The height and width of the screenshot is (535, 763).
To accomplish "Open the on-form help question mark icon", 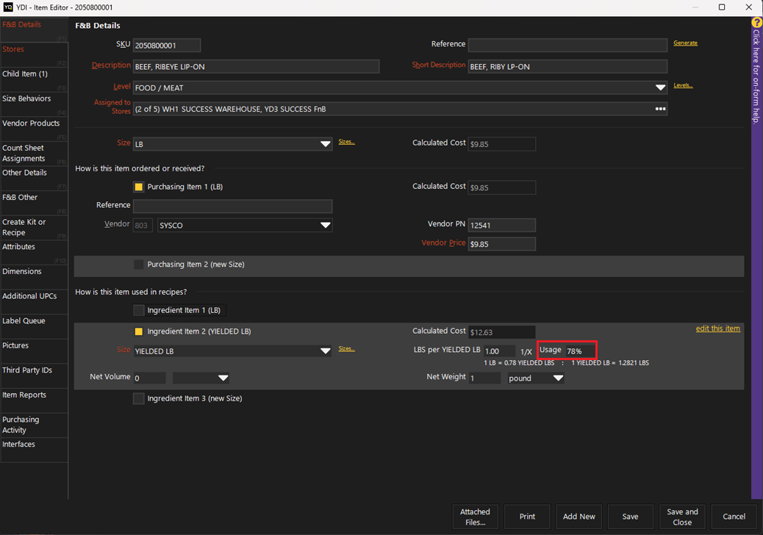I will pyautogui.click(x=756, y=23).
